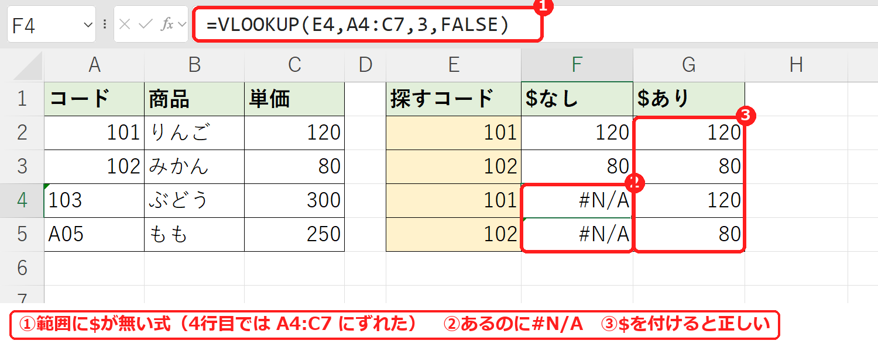Select row 3 header

pos(22,166)
